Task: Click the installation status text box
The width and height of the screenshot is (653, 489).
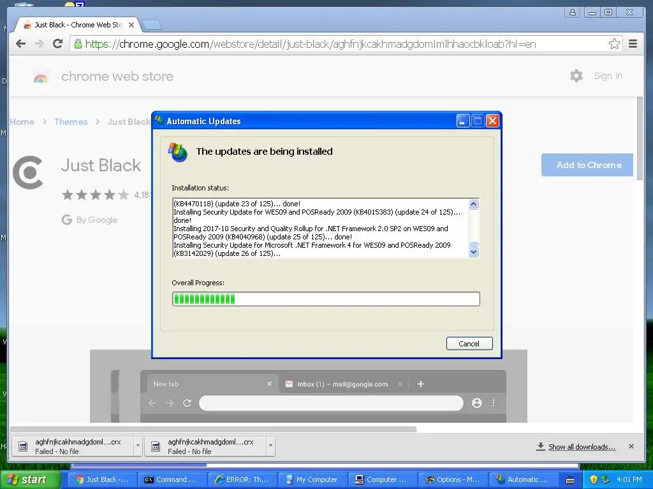Action: [x=321, y=229]
